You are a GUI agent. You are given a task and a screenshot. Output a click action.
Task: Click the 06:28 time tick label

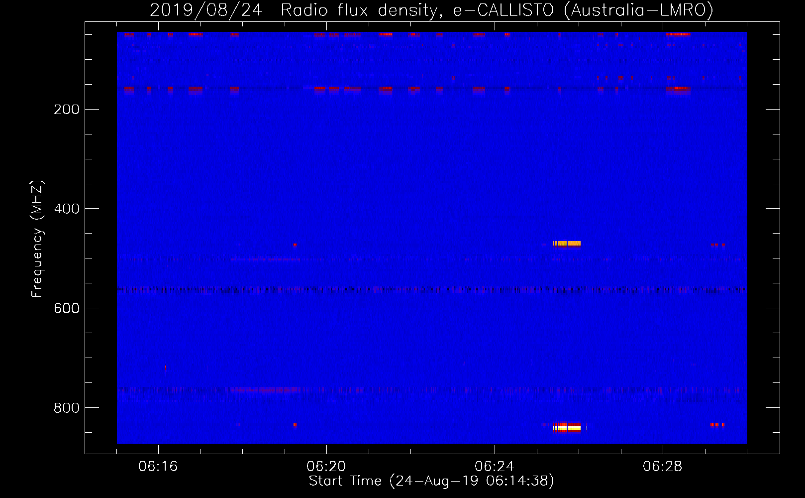pyautogui.click(x=663, y=467)
